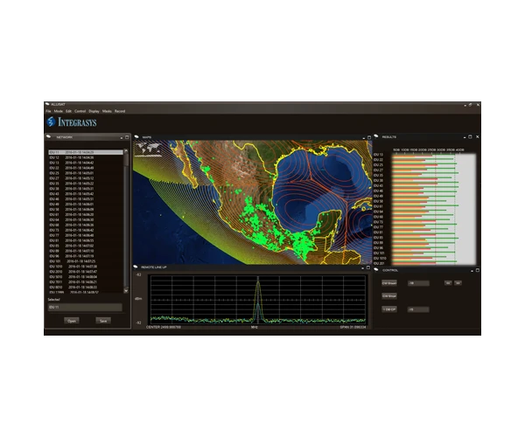This screenshot has height=437, width=525.
Task: Open the Masks menu
Action: (107, 111)
